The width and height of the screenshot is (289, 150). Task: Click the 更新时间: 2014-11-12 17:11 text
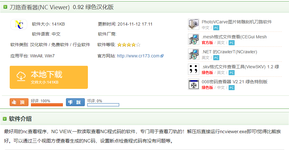[125, 24]
